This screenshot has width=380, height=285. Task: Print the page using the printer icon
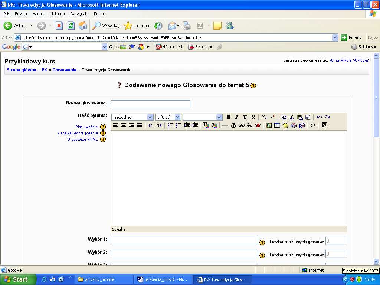tap(187, 26)
